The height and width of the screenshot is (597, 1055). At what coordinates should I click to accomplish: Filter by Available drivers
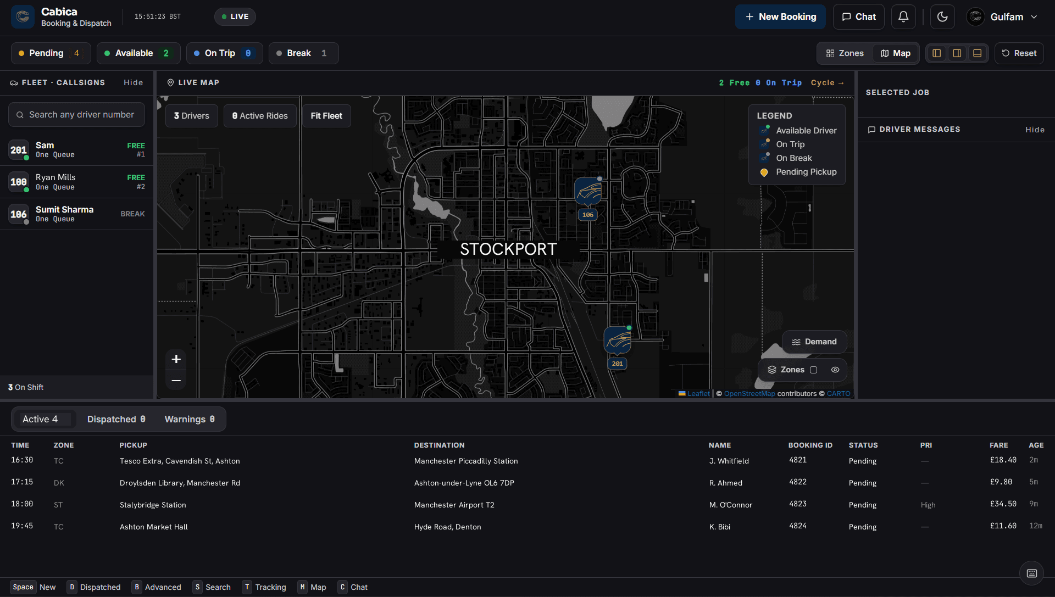[138, 53]
